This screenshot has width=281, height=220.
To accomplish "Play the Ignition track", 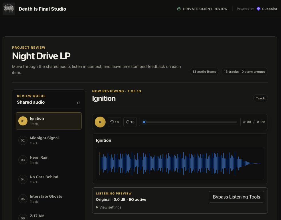I will pyautogui.click(x=100, y=122).
